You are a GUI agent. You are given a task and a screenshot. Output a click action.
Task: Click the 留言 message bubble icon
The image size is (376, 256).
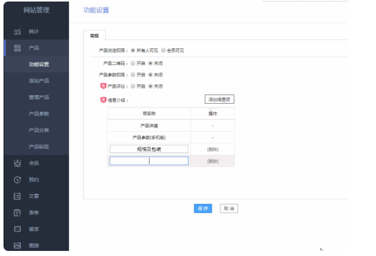tap(17, 229)
